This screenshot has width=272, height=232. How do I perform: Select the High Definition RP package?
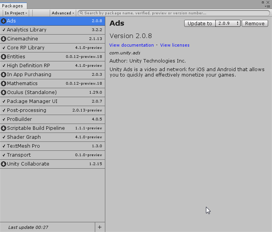(x=52, y=66)
